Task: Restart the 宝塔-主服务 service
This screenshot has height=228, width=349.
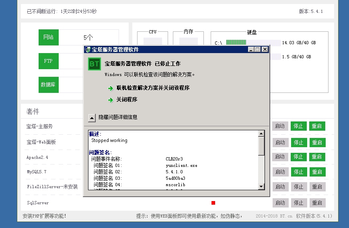Action: click(317, 126)
